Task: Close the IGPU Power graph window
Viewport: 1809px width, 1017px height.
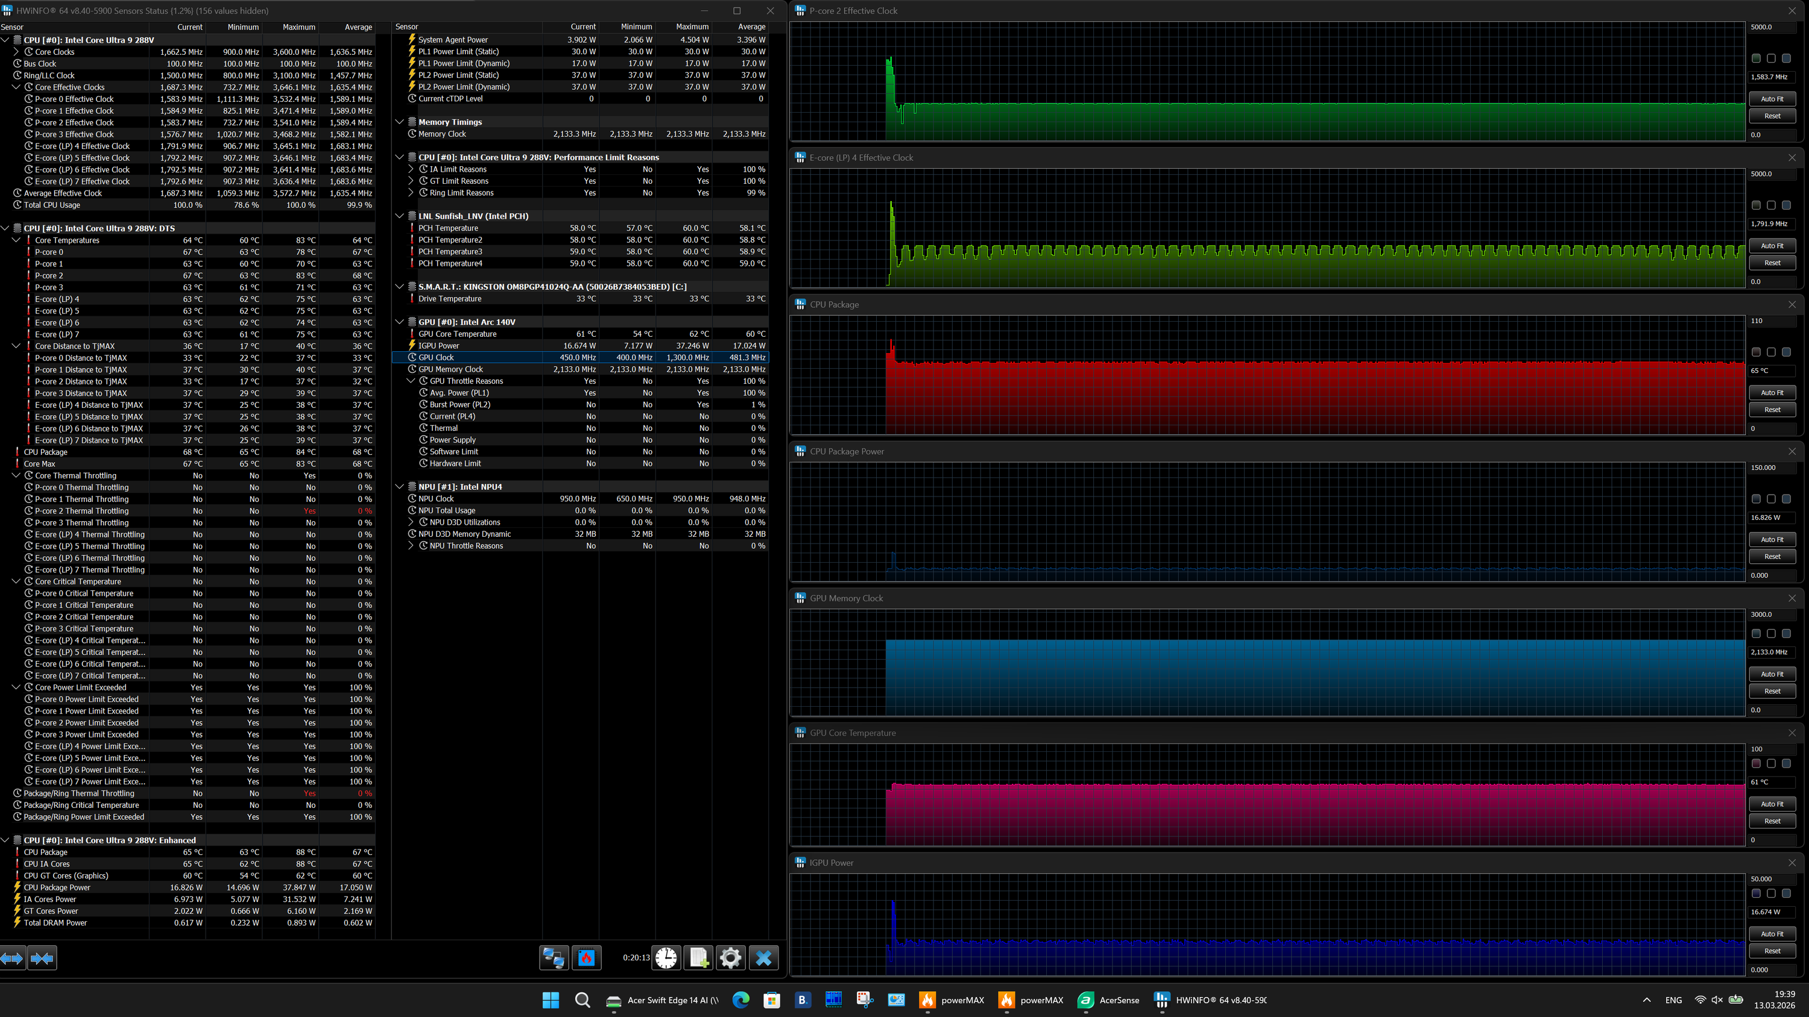Action: 1792,863
